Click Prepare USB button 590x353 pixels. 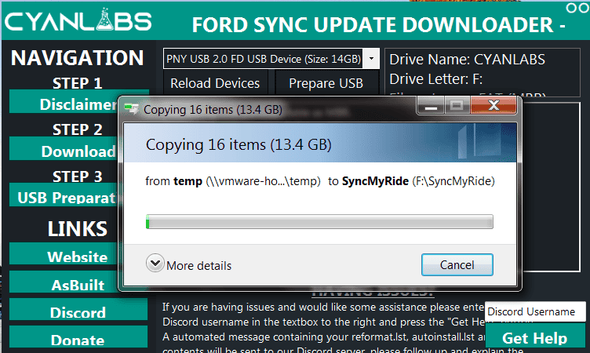(326, 83)
